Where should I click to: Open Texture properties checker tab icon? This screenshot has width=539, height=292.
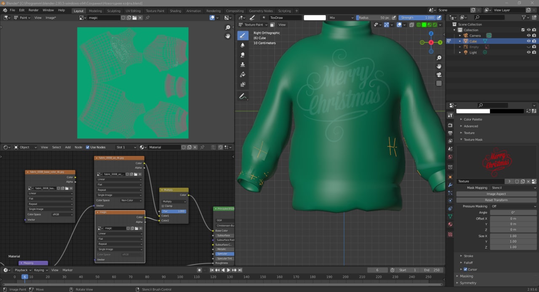(450, 234)
